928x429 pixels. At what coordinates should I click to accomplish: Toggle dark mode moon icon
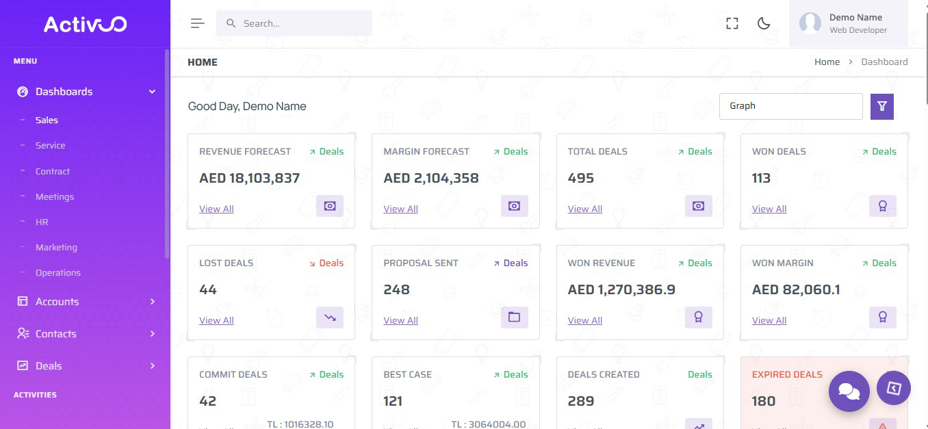point(764,23)
